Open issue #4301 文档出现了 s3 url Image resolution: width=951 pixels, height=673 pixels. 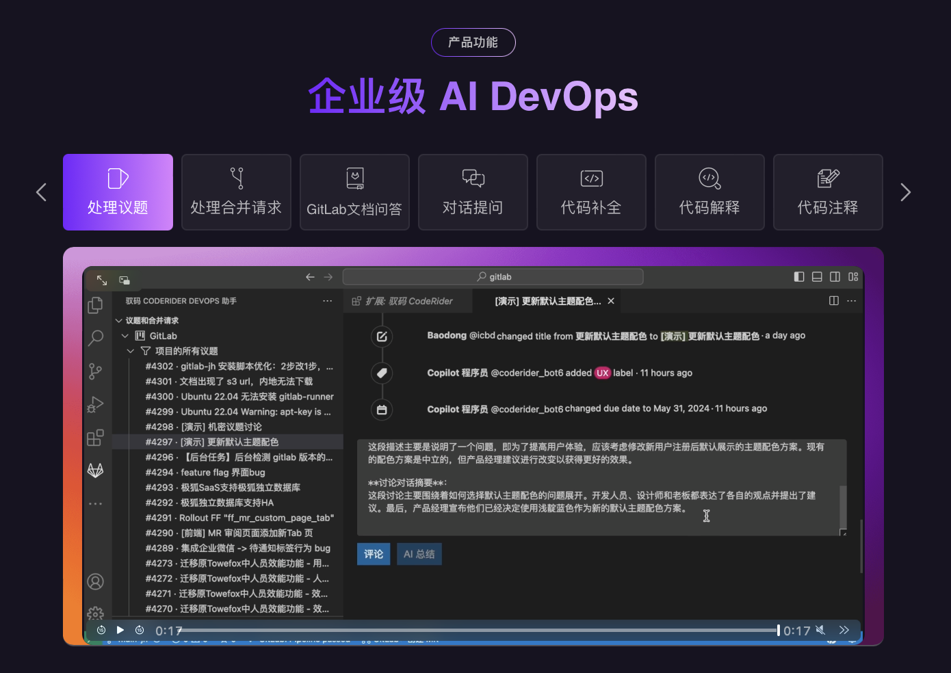tap(229, 382)
